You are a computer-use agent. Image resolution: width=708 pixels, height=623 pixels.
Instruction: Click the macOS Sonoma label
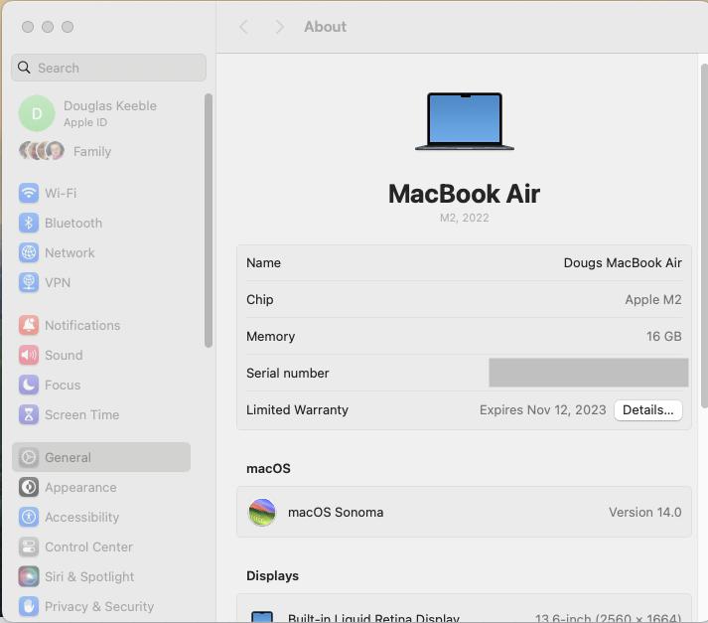(336, 513)
